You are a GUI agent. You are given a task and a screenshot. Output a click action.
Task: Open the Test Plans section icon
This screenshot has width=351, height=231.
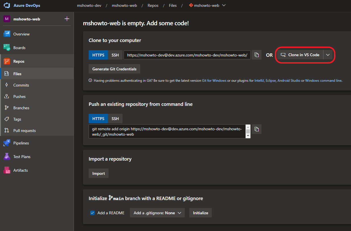coord(7,157)
